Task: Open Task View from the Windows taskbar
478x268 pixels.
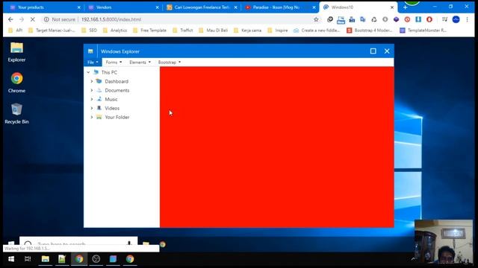Action: (28, 259)
